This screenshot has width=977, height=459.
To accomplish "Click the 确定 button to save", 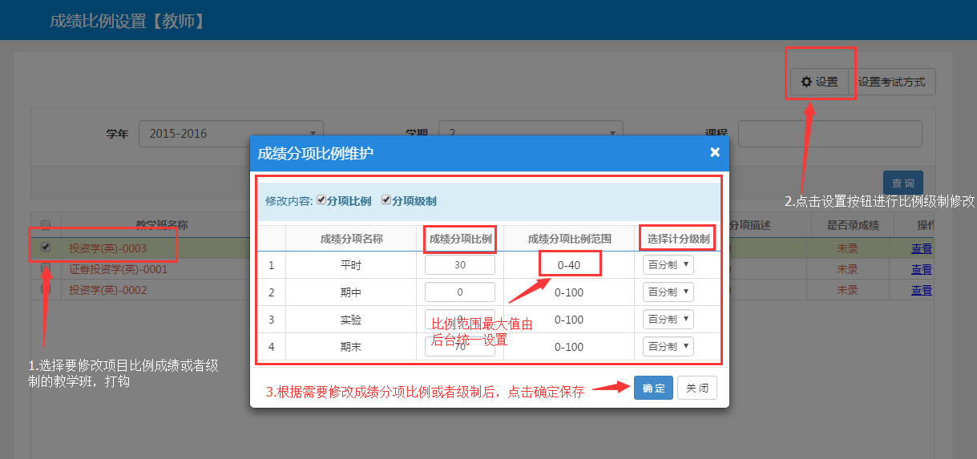I will coord(653,389).
